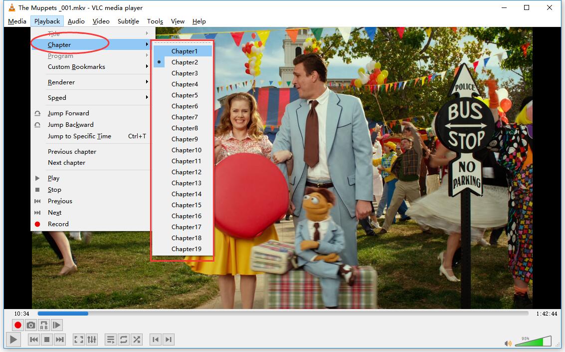Open extended settings and effects
565x352 pixels.
click(x=92, y=340)
